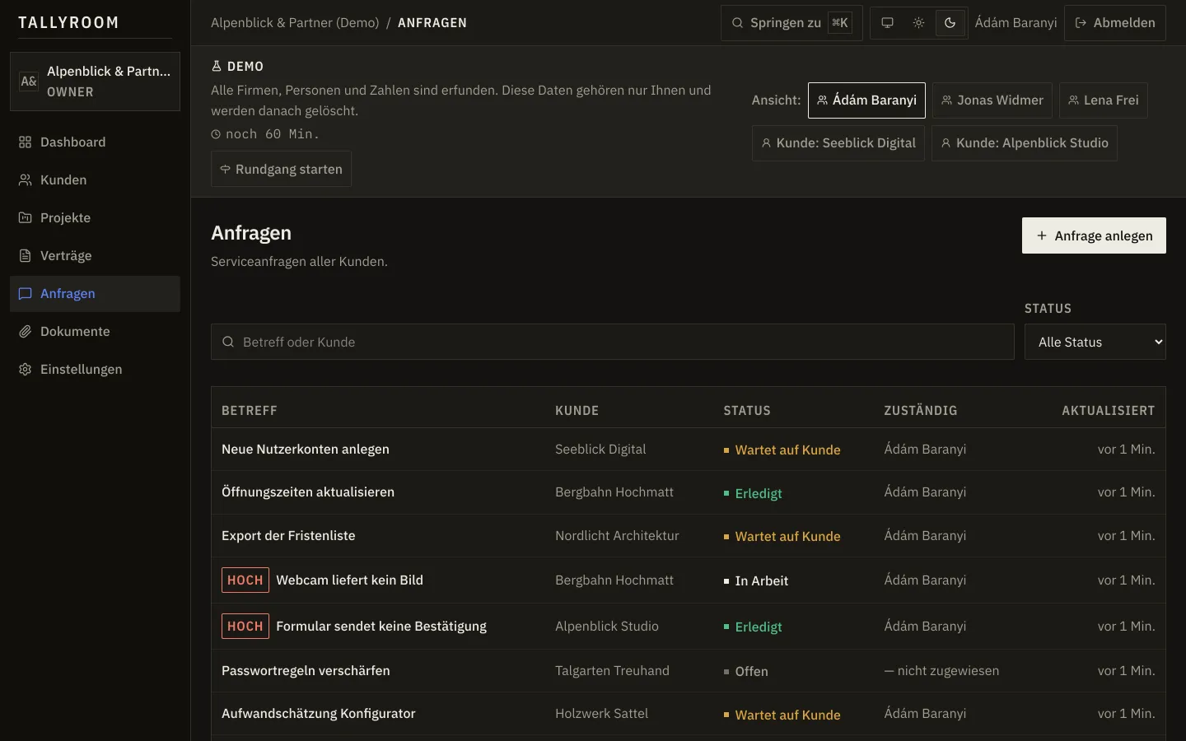Image resolution: width=1186 pixels, height=741 pixels.
Task: Switch view to Jonas Widmer
Action: (992, 100)
